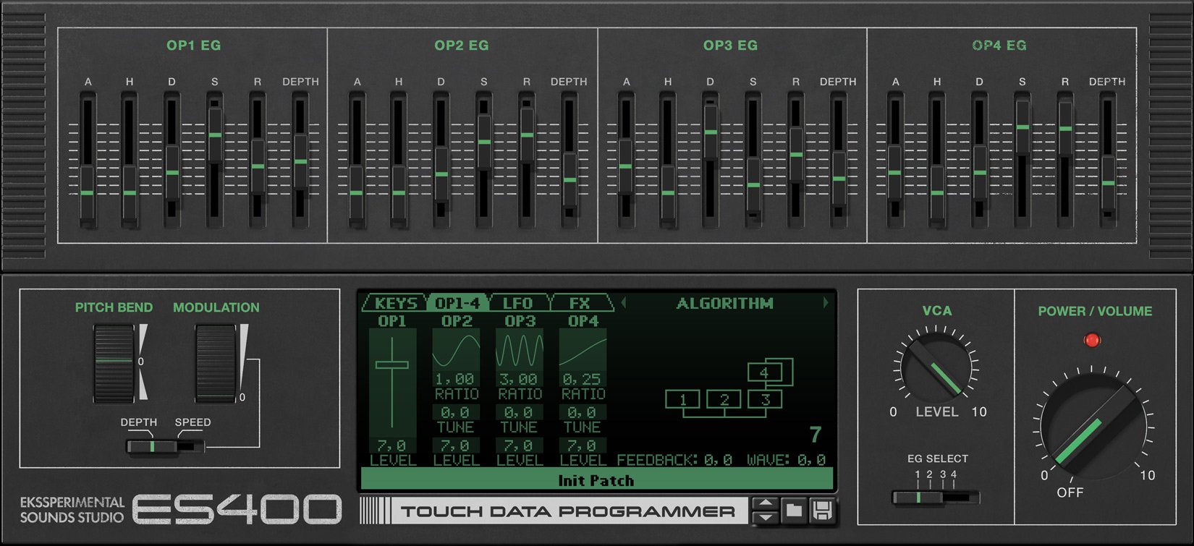
Task: Switch to the FX tab
Action: (x=580, y=303)
